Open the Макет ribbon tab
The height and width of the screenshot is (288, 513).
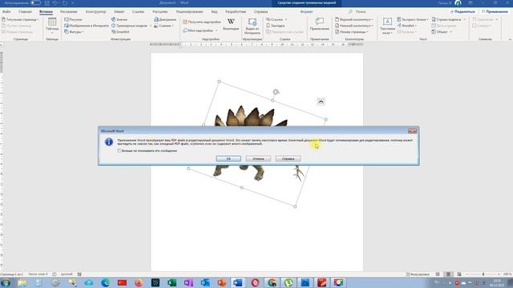(119, 12)
